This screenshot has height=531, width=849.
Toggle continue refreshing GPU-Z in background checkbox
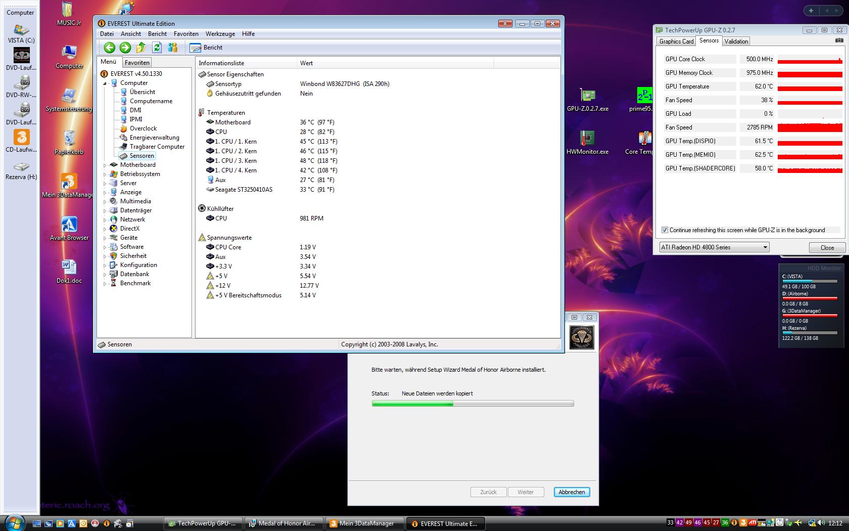pos(665,230)
